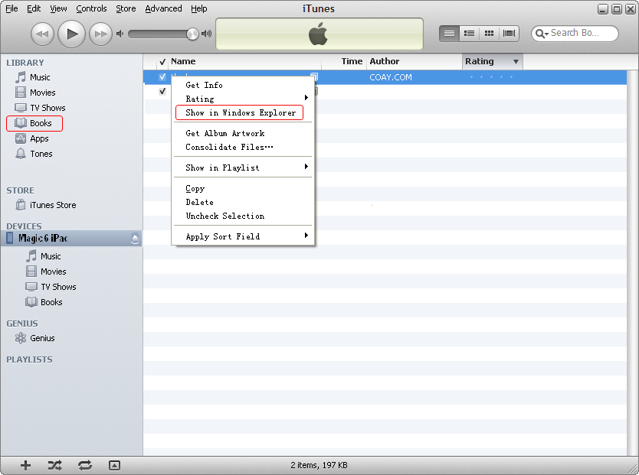This screenshot has width=639, height=475.
Task: Toggle repeat mode
Action: [85, 465]
